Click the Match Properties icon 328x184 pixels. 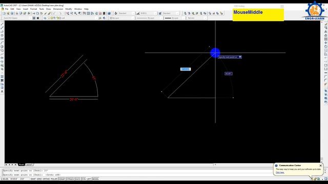(46, 13)
